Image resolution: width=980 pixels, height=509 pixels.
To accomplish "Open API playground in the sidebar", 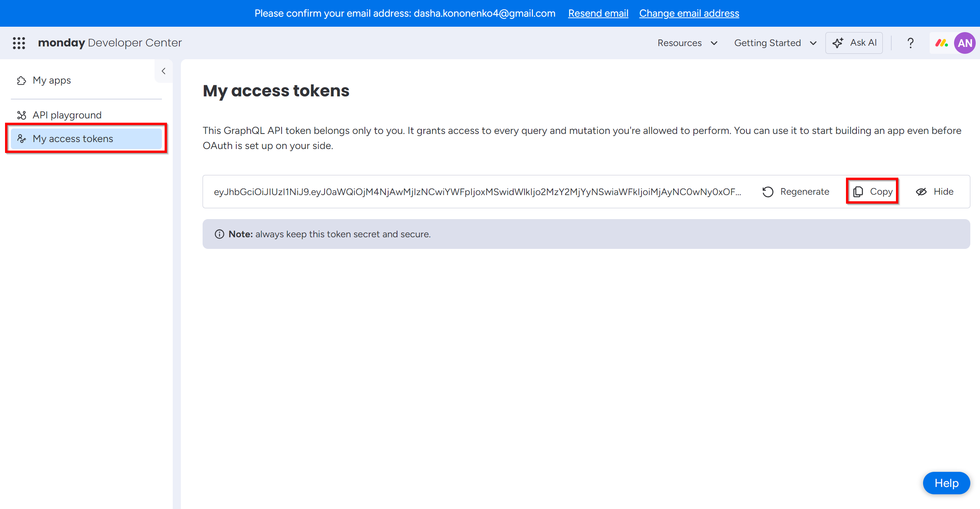I will pyautogui.click(x=86, y=115).
